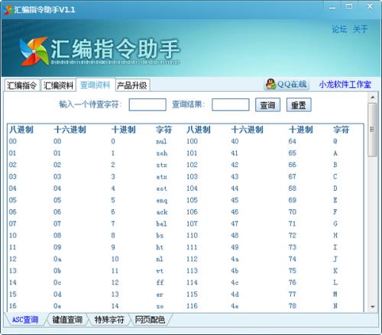Click the first 字符 column header
Viewport: 382px width, 335px height.
pos(163,130)
